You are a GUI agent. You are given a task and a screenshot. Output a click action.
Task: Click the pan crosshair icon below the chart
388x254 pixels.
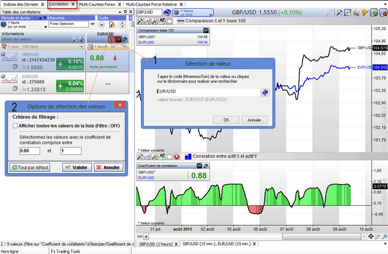pyautogui.click(x=371, y=236)
